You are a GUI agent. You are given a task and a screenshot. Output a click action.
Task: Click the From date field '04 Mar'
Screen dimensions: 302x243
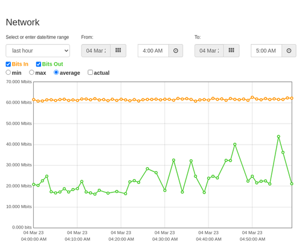pyautogui.click(x=96, y=51)
